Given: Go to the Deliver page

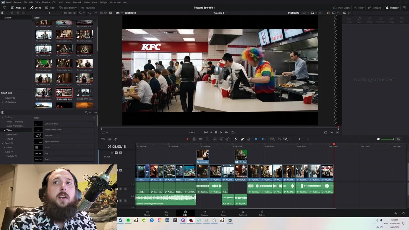Looking at the screenshot, I should point(262,213).
